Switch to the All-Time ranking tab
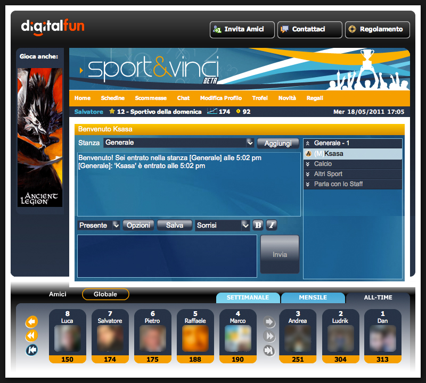Image resolution: width=426 pixels, height=383 pixels. click(x=378, y=298)
